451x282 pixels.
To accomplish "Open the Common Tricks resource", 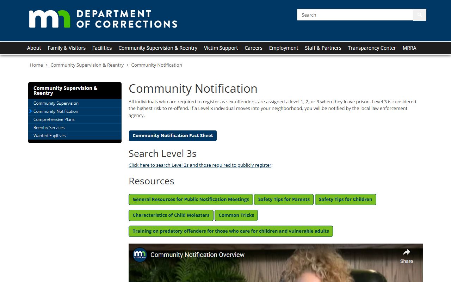I will pos(236,215).
